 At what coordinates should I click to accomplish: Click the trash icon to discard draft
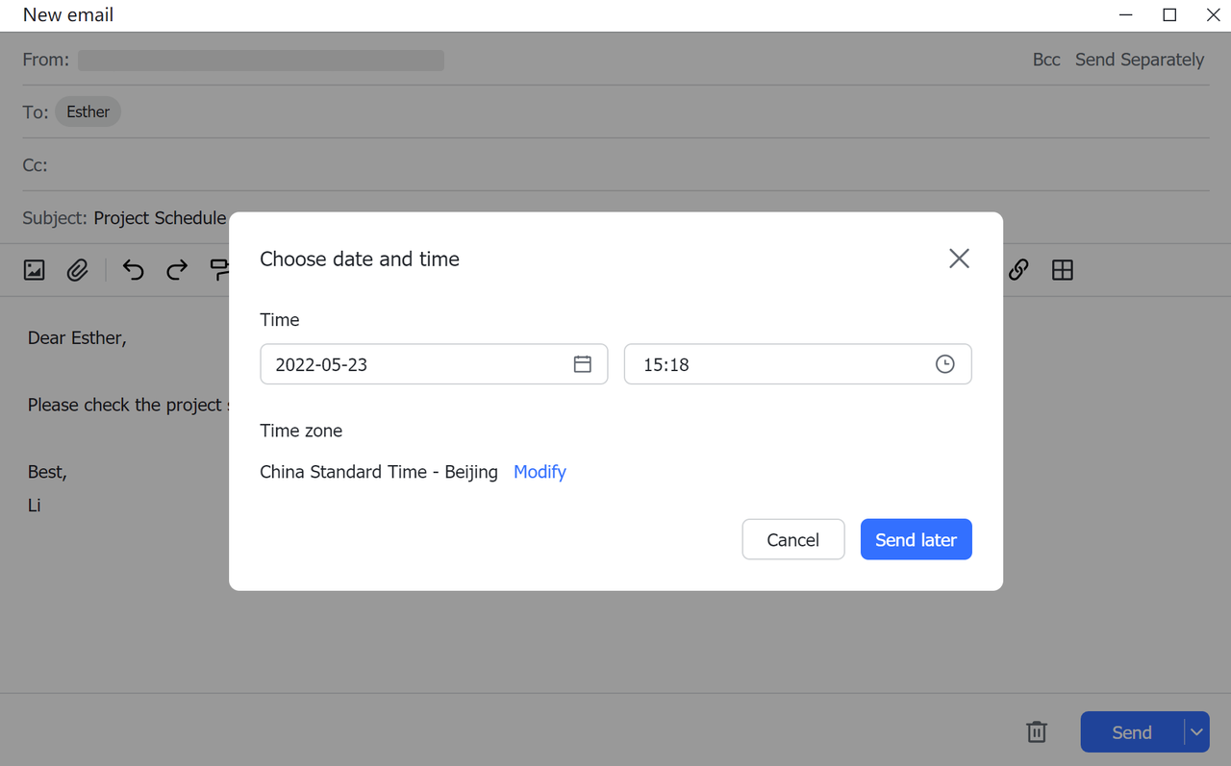click(1037, 732)
